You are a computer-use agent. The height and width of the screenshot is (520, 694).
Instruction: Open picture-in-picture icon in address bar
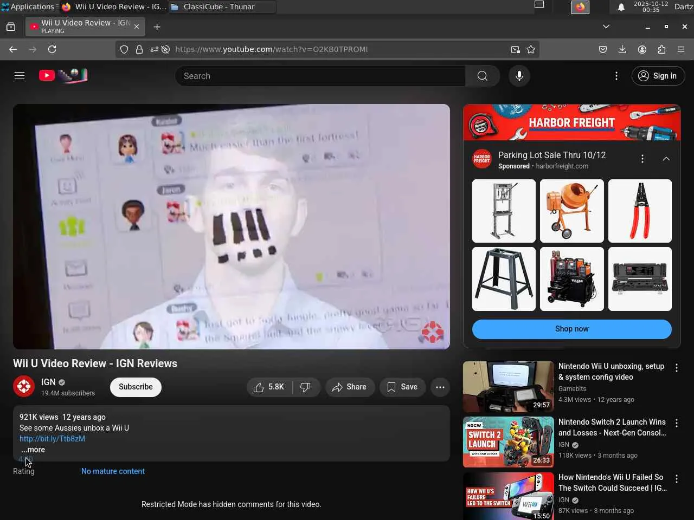515,49
